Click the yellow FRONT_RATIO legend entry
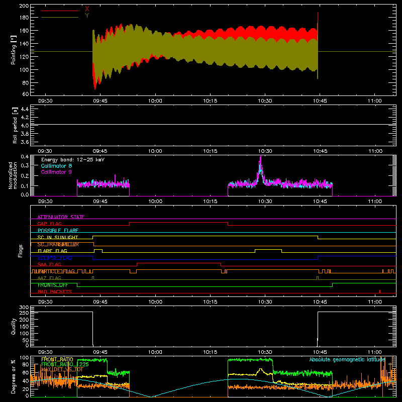This screenshot has height=402, width=402. click(57, 359)
